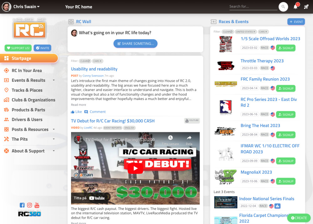Click the House of RC logo

(x=29, y=28)
